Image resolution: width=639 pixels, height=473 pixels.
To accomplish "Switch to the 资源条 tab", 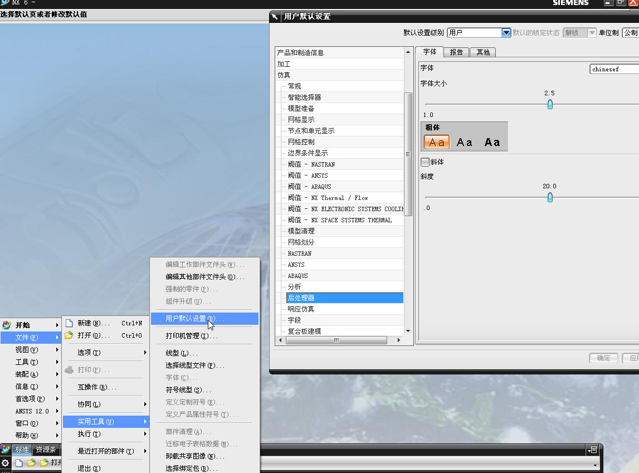I will point(46,450).
